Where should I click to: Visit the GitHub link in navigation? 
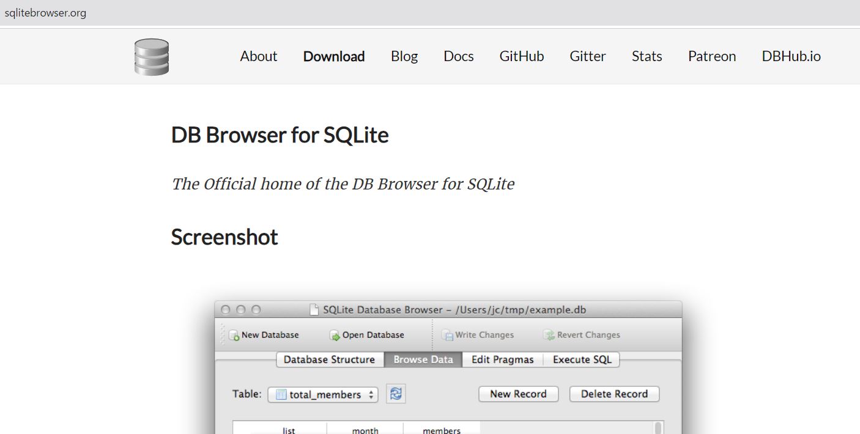[521, 56]
